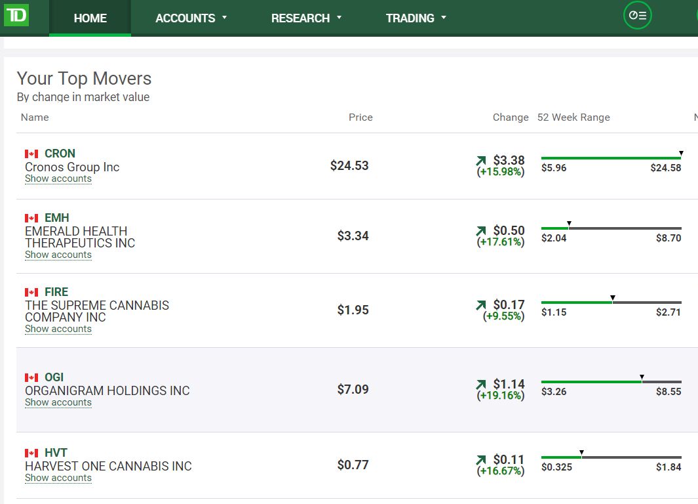Expand the RESEARCH dropdown arrow
This screenshot has height=504, width=698.
[x=339, y=17]
